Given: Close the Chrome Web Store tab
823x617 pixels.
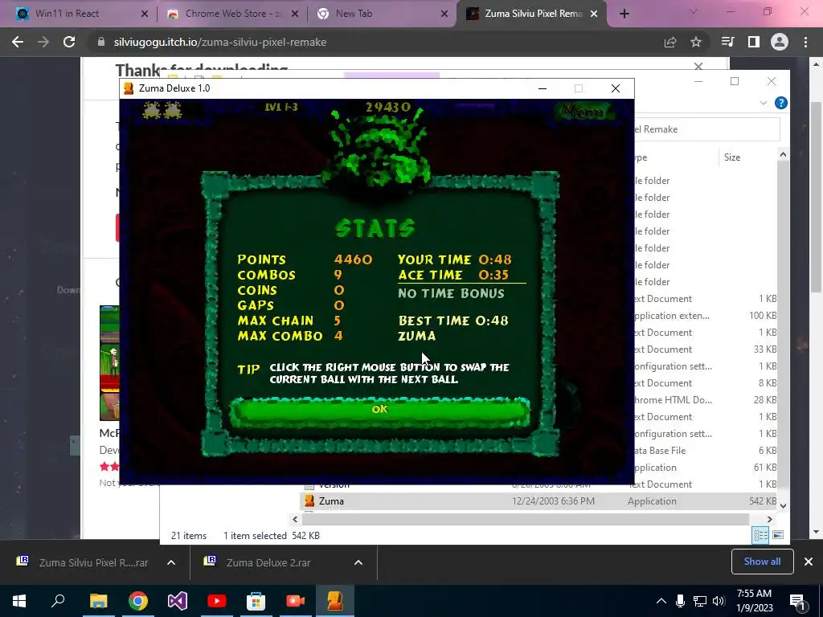Looking at the screenshot, I should tap(295, 14).
